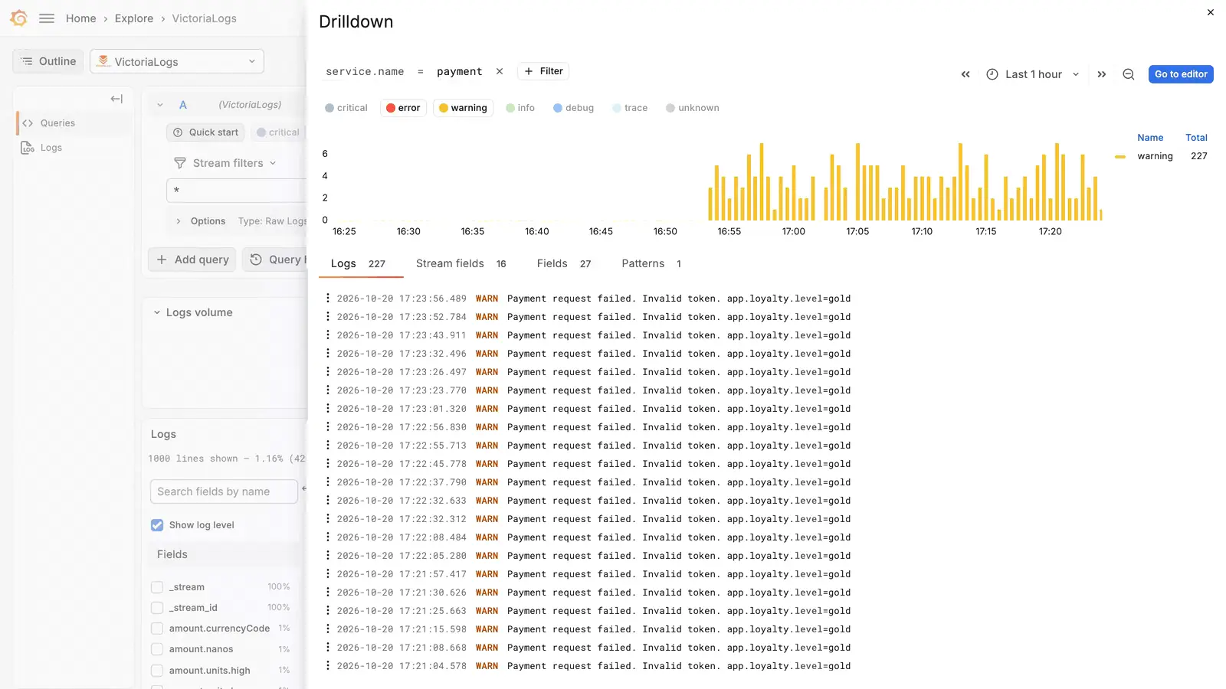Open the Last 1 hour time picker
Image resolution: width=1226 pixels, height=689 pixels.
[1033, 74]
